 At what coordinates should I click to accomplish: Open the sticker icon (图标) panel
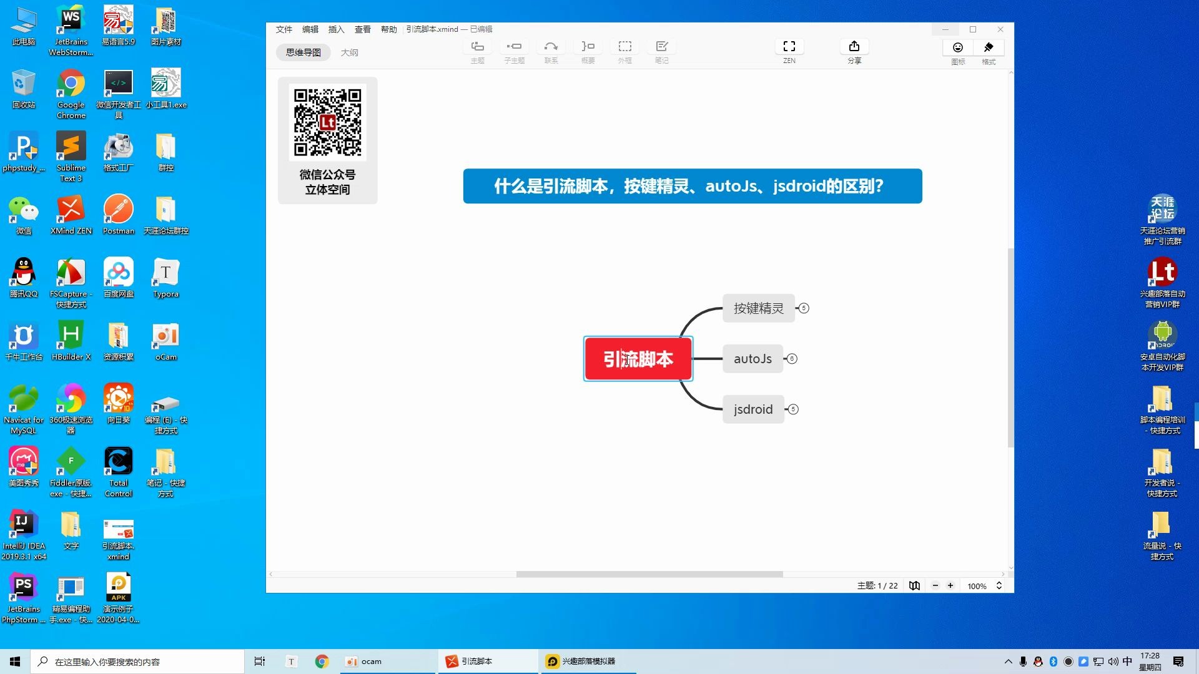pos(958,47)
